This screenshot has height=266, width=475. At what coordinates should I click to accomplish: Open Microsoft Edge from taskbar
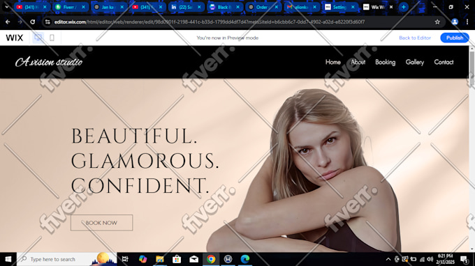pyautogui.click(x=244, y=259)
